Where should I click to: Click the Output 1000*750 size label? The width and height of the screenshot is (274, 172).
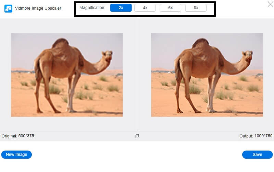click(256, 136)
